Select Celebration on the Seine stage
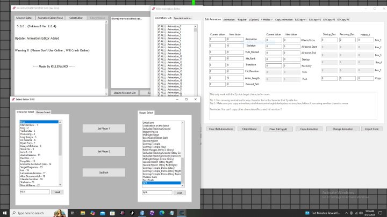Screen dimensions: 387x217 point(162,126)
